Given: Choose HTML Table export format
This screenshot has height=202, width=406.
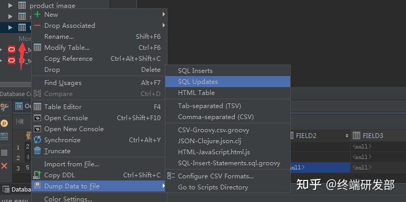Looking at the screenshot, I should pyautogui.click(x=227, y=93).
